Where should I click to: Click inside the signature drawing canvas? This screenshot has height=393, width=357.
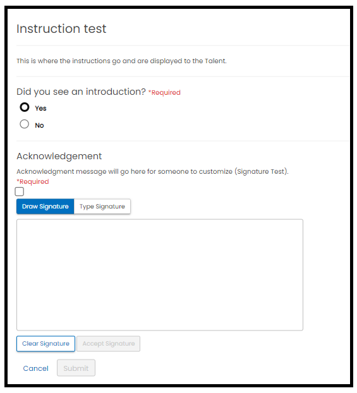160,275
